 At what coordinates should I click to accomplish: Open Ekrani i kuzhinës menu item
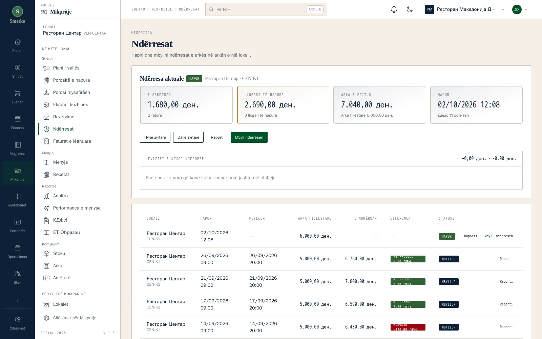pos(78,105)
